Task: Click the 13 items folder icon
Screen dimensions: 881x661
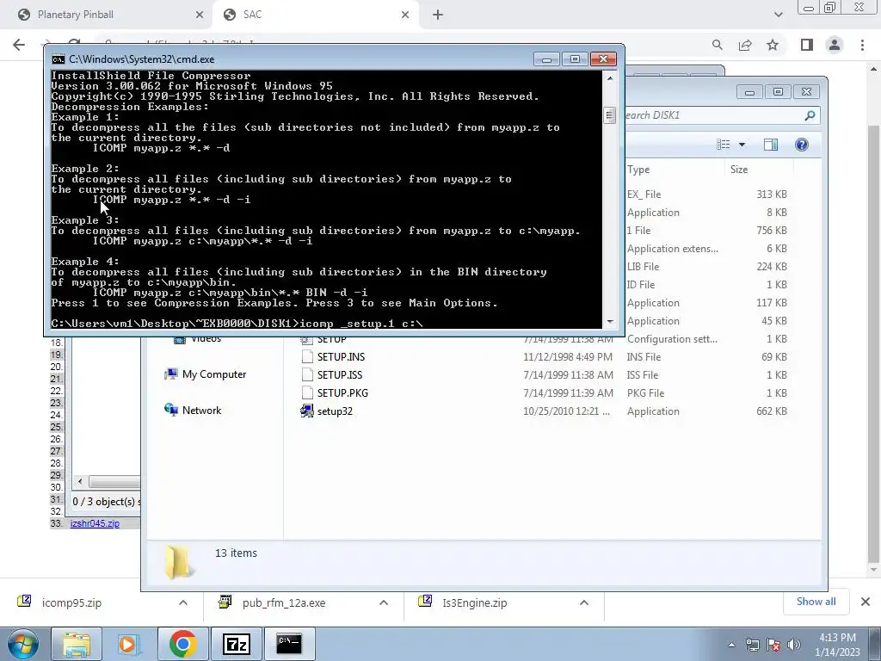Action: coord(179,562)
